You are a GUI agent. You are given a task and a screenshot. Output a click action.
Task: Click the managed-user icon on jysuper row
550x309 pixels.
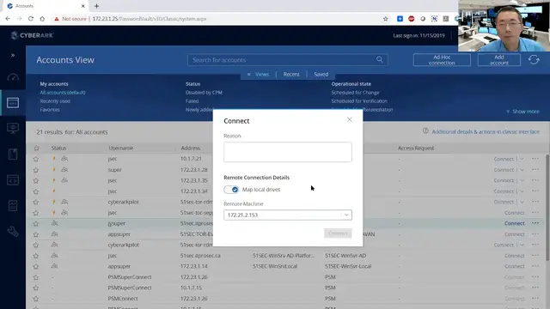[x=54, y=223]
